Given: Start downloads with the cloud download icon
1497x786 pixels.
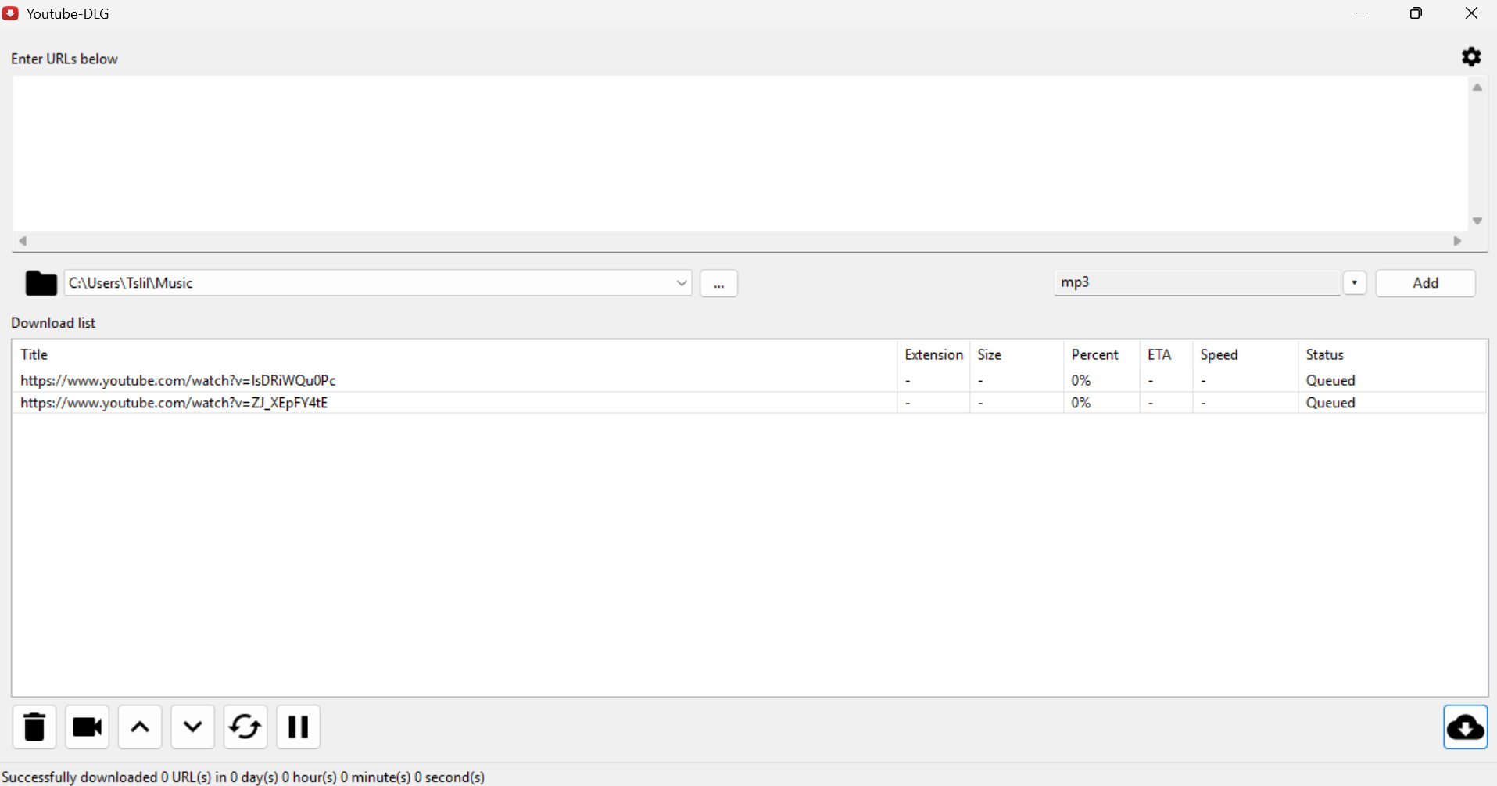Looking at the screenshot, I should tap(1465, 727).
